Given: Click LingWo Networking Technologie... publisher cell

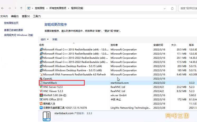Looking at the screenshot, I should point(130,108).
